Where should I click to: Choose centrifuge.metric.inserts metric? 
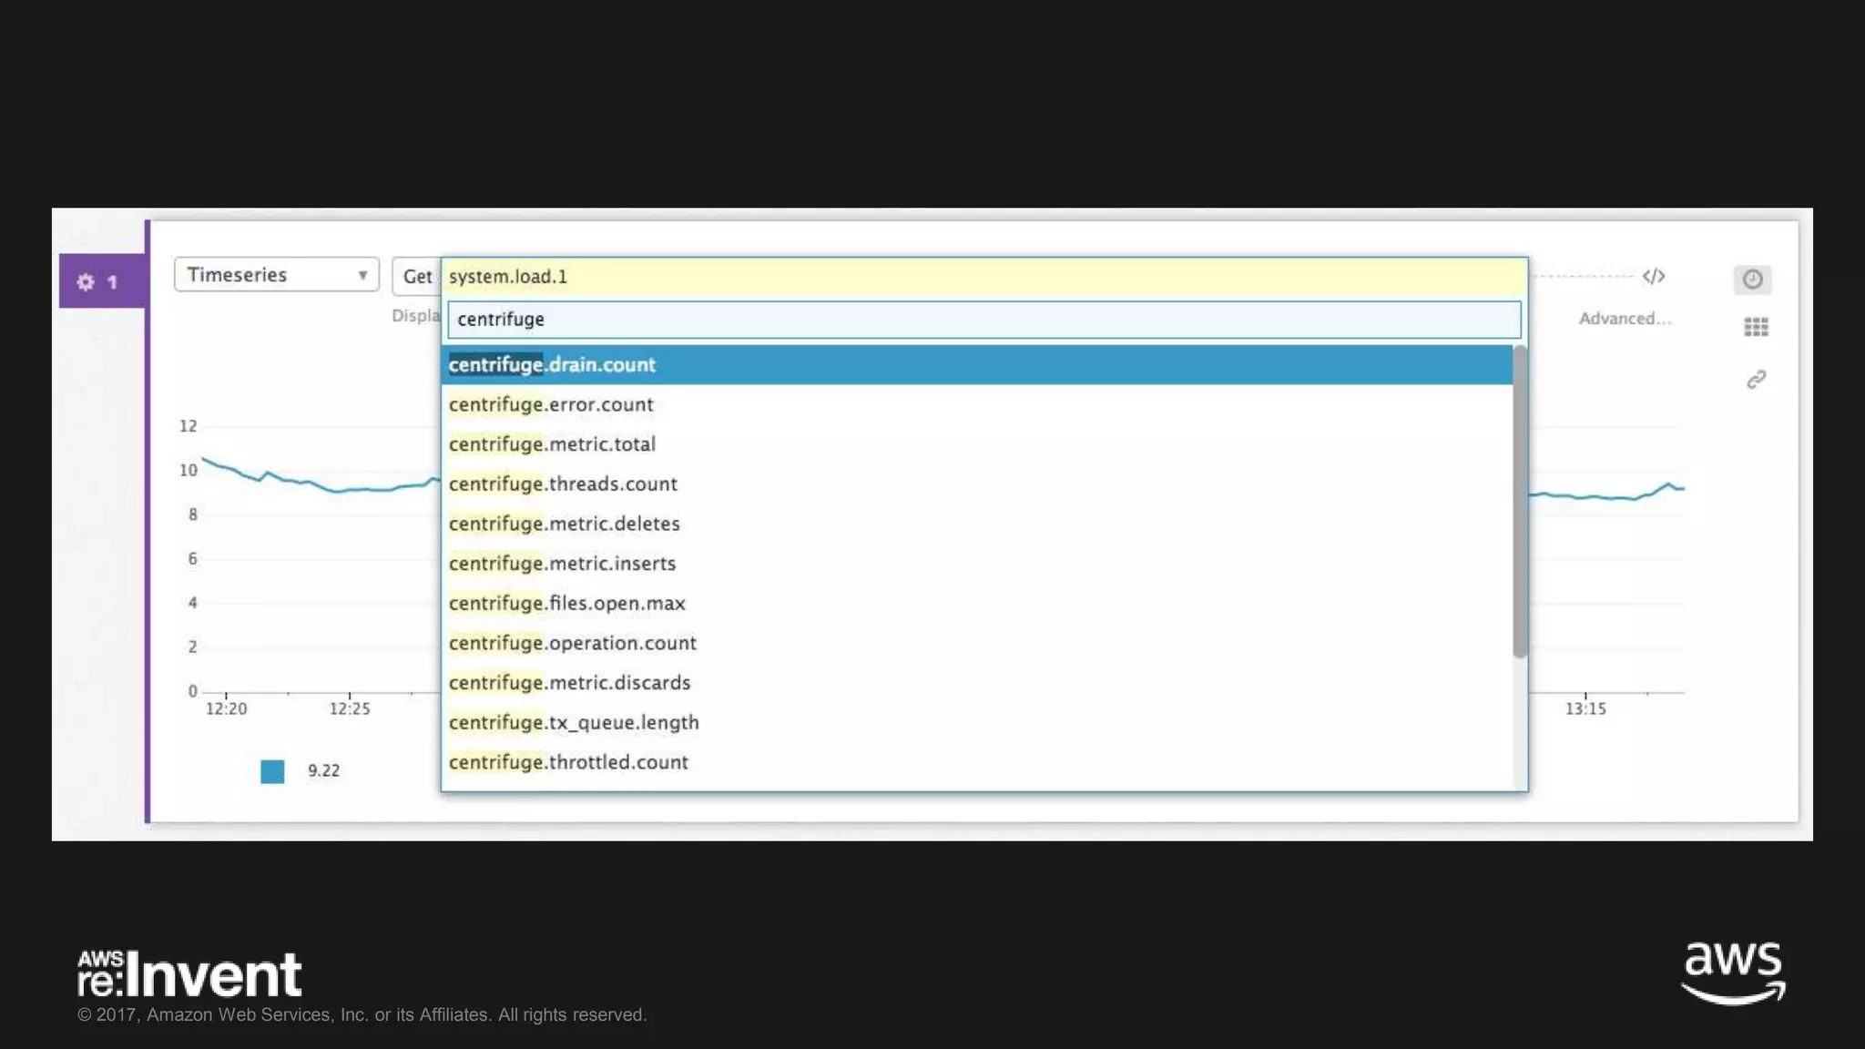(x=562, y=564)
